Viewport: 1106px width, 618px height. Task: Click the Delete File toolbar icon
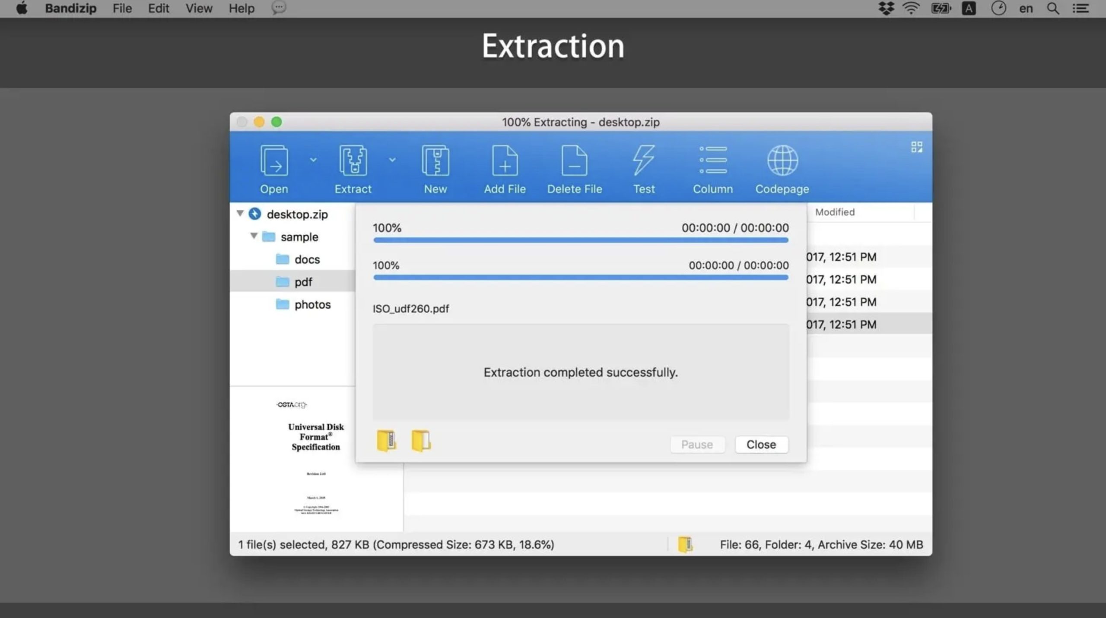click(x=574, y=167)
